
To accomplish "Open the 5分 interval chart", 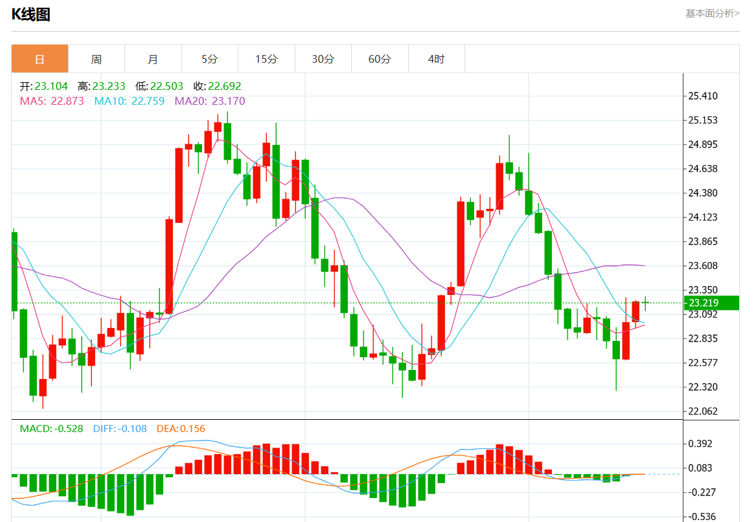I will point(209,59).
